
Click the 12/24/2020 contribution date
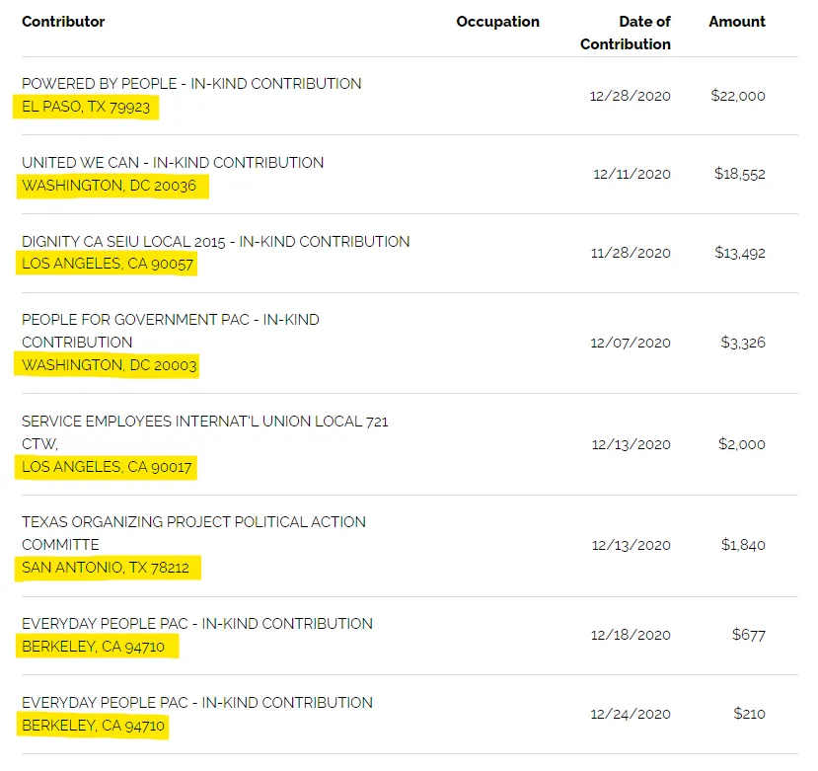(x=631, y=714)
